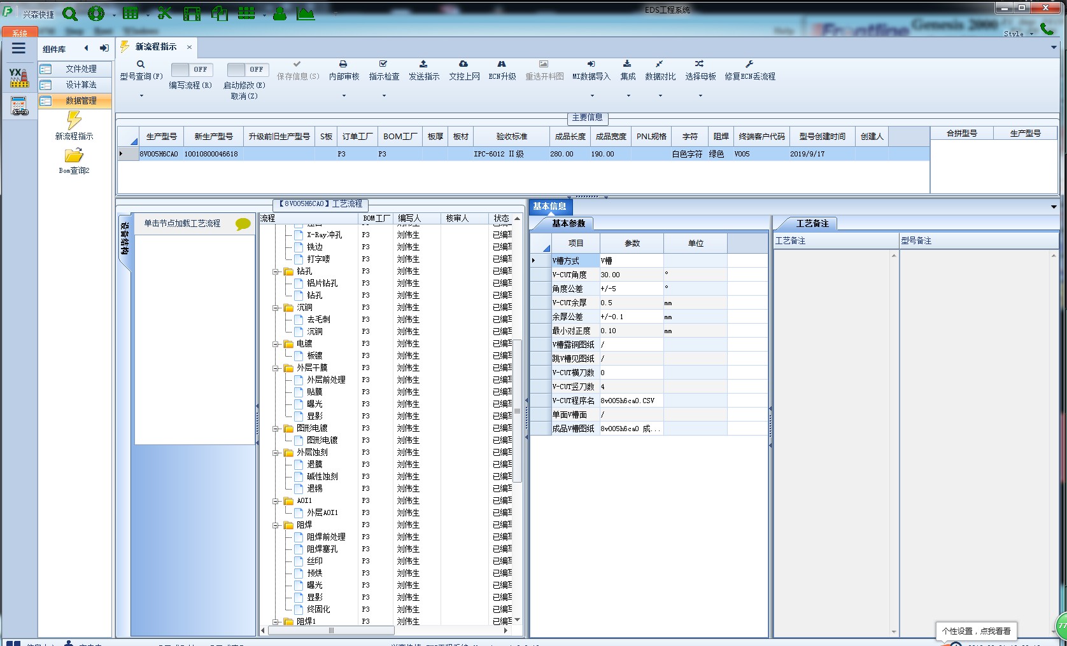The width and height of the screenshot is (1067, 646).
Task: Select the 新流程指示 document tab
Action: [x=156, y=47]
